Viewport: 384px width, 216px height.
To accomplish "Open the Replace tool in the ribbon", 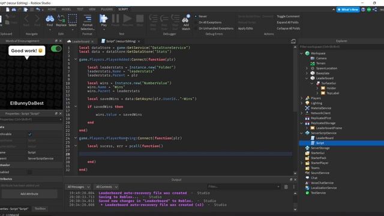I will (61, 20).
